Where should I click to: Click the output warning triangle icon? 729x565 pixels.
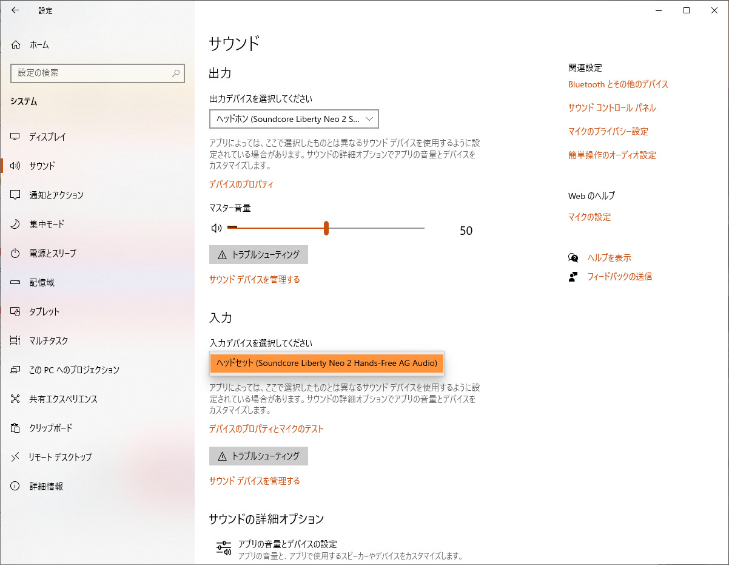[222, 255]
